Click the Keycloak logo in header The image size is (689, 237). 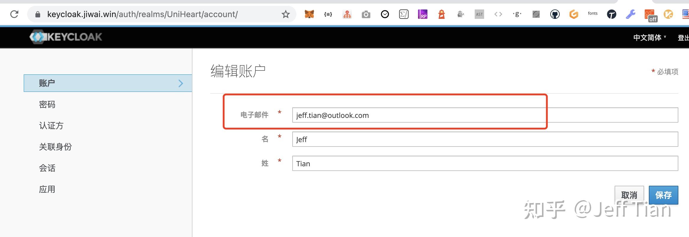[x=66, y=37]
